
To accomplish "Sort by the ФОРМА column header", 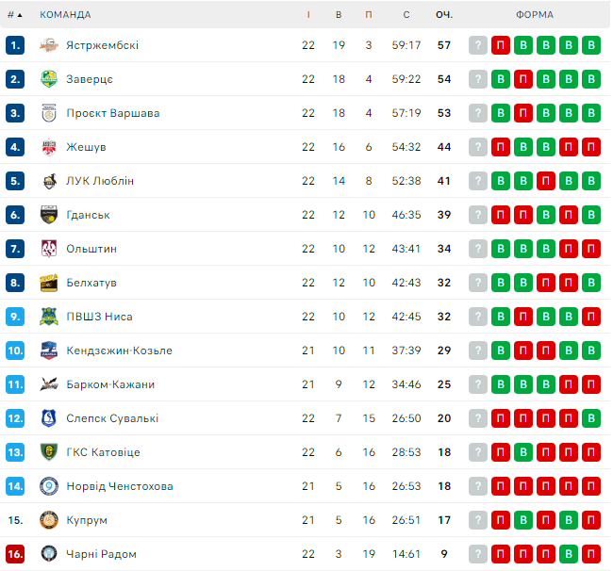I will (x=535, y=15).
